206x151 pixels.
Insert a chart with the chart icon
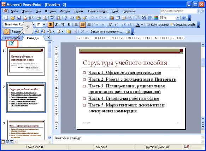(112, 18)
